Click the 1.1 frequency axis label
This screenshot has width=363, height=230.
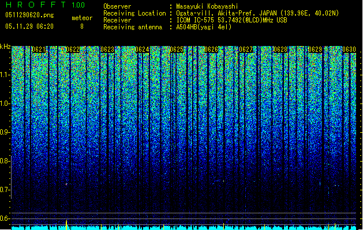point(5,75)
